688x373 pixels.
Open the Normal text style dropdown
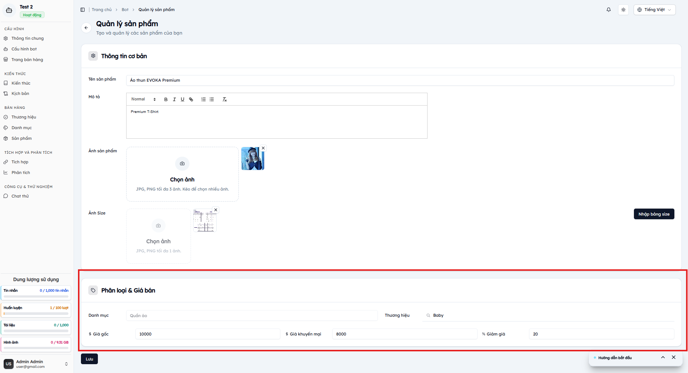pos(143,99)
